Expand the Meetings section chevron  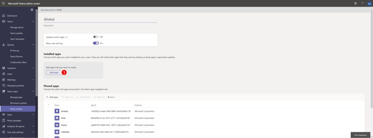(x=33, y=80)
